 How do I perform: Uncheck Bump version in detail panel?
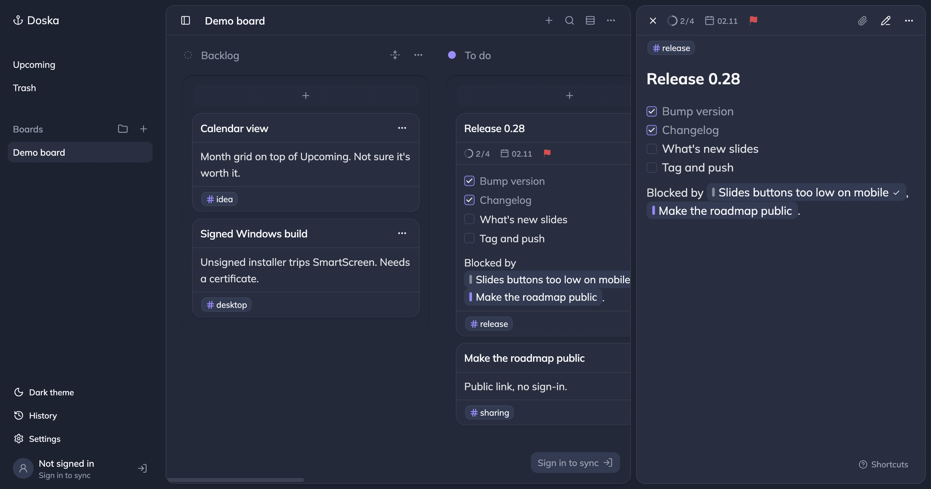[652, 111]
